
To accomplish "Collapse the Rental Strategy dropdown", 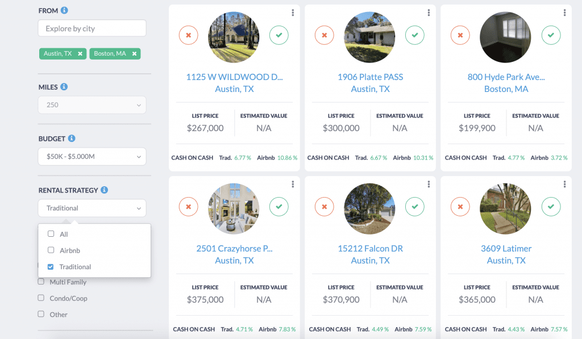I will click(92, 208).
